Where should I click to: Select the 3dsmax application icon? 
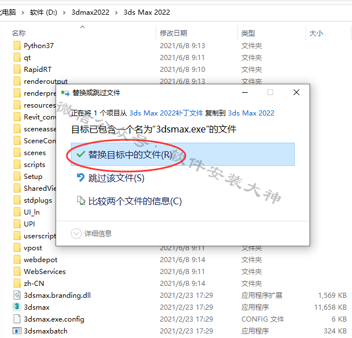pos(17,307)
